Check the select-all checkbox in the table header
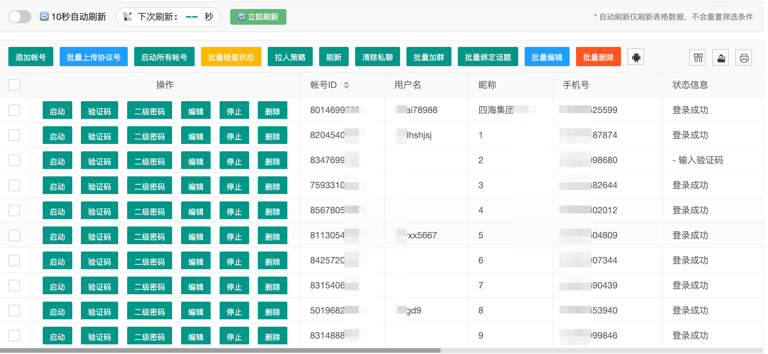768x354 pixels. point(14,85)
